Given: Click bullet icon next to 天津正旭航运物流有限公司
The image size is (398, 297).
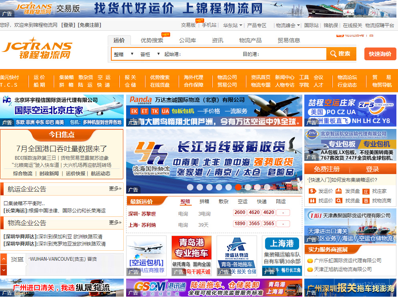Looking at the screenshot, I should click(310, 270).
